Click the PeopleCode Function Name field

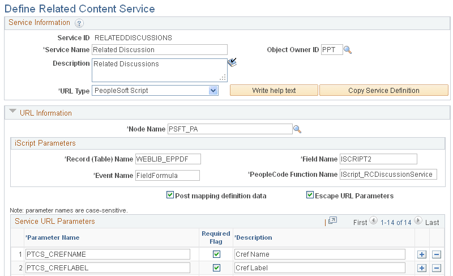(x=388, y=175)
